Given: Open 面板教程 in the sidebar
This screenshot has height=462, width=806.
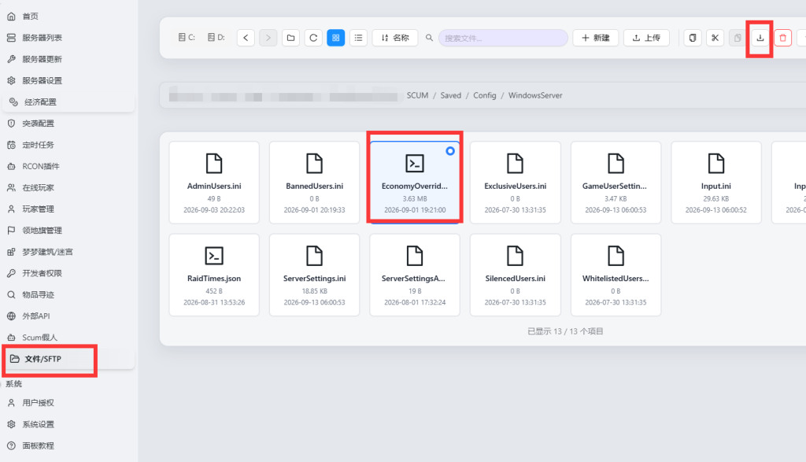Looking at the screenshot, I should (69, 445).
